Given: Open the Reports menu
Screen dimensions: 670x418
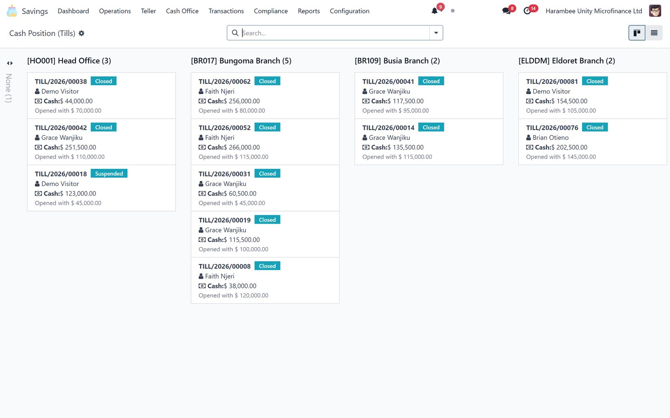Looking at the screenshot, I should click(309, 11).
